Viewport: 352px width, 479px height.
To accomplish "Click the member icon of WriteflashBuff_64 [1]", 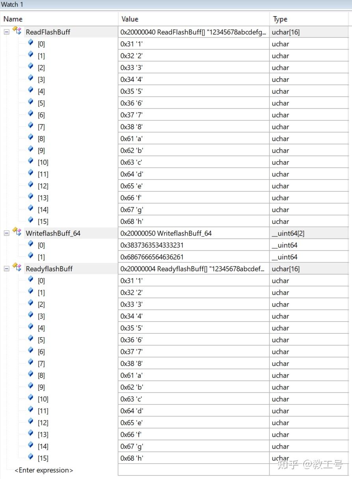I will click(31, 256).
